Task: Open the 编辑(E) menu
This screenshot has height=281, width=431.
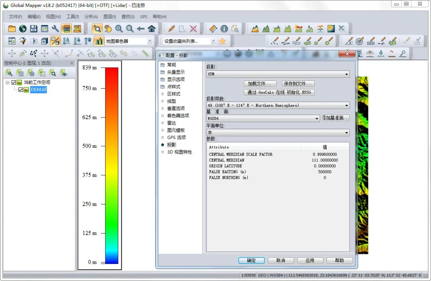Action: [34, 16]
